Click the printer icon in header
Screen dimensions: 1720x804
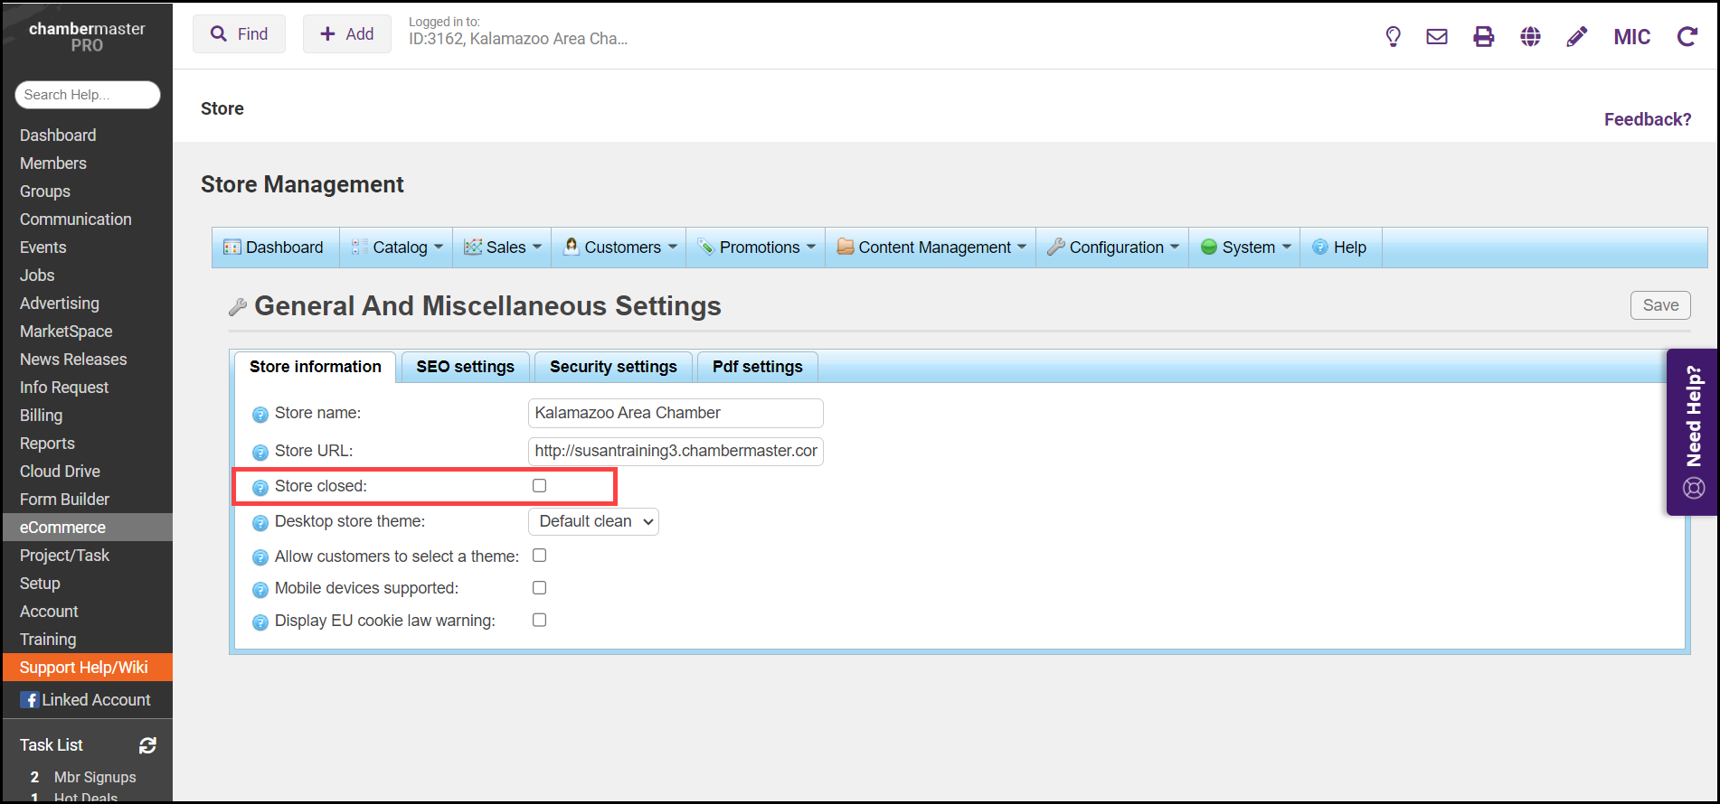click(1484, 36)
